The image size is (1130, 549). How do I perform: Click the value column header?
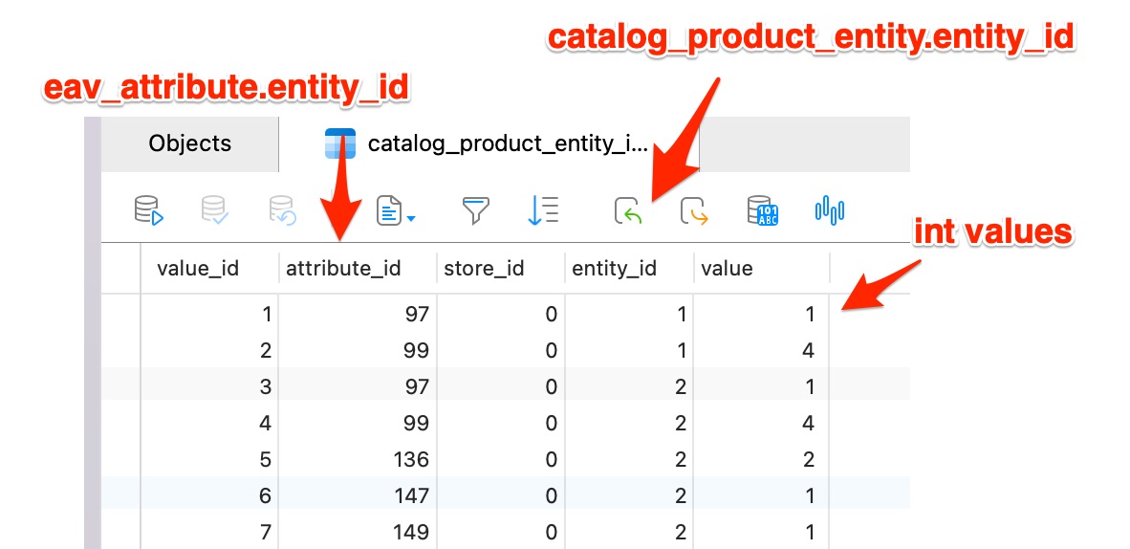[x=727, y=269]
